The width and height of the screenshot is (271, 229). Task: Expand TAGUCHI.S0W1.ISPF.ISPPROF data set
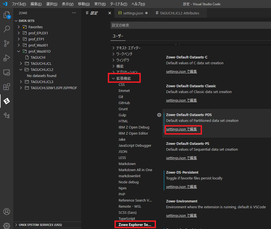tap(21, 88)
